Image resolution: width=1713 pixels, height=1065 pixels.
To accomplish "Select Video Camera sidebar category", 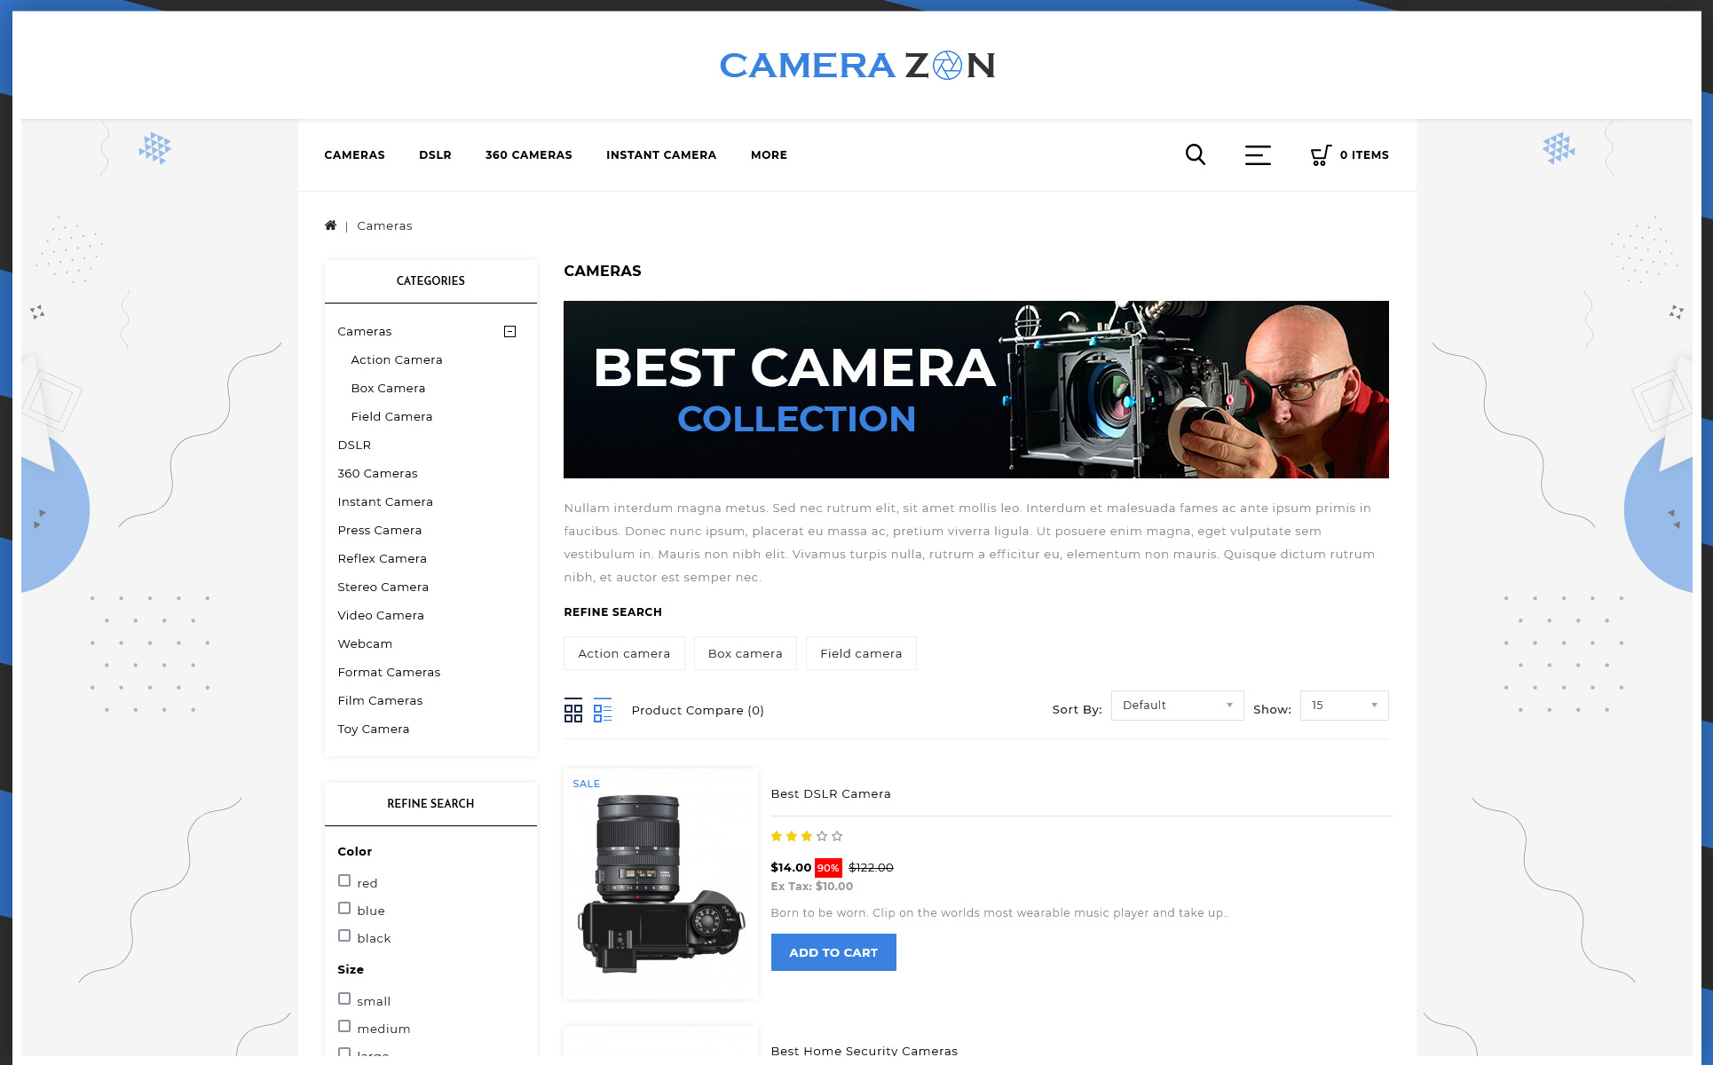I will point(381,615).
